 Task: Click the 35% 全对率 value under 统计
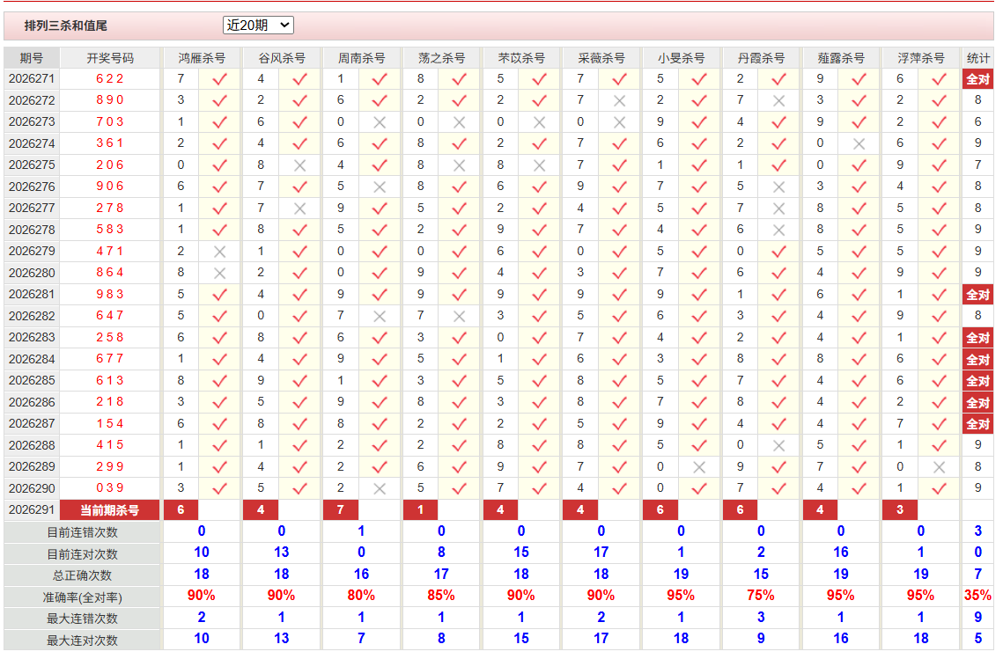978,596
